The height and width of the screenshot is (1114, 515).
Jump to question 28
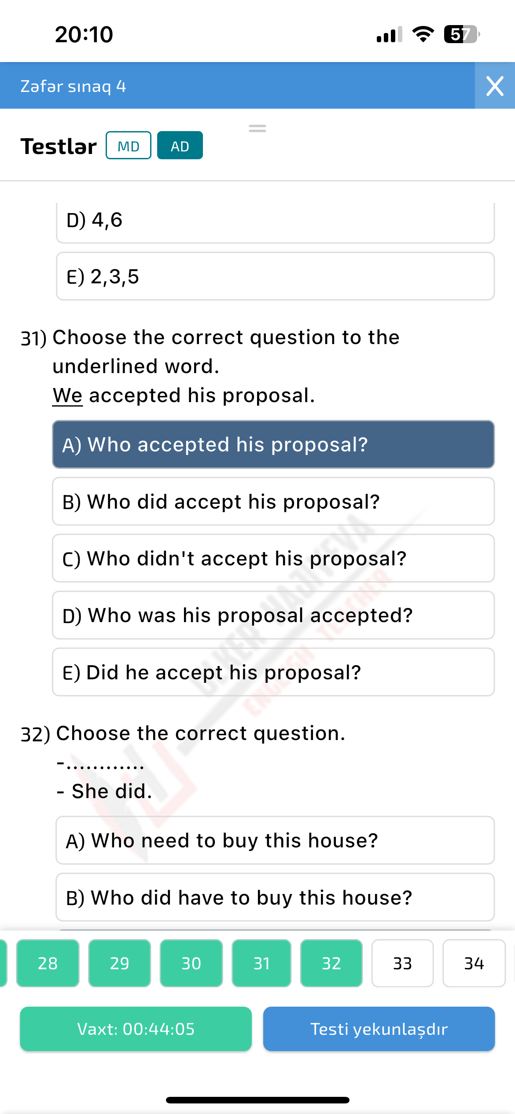coord(48,964)
